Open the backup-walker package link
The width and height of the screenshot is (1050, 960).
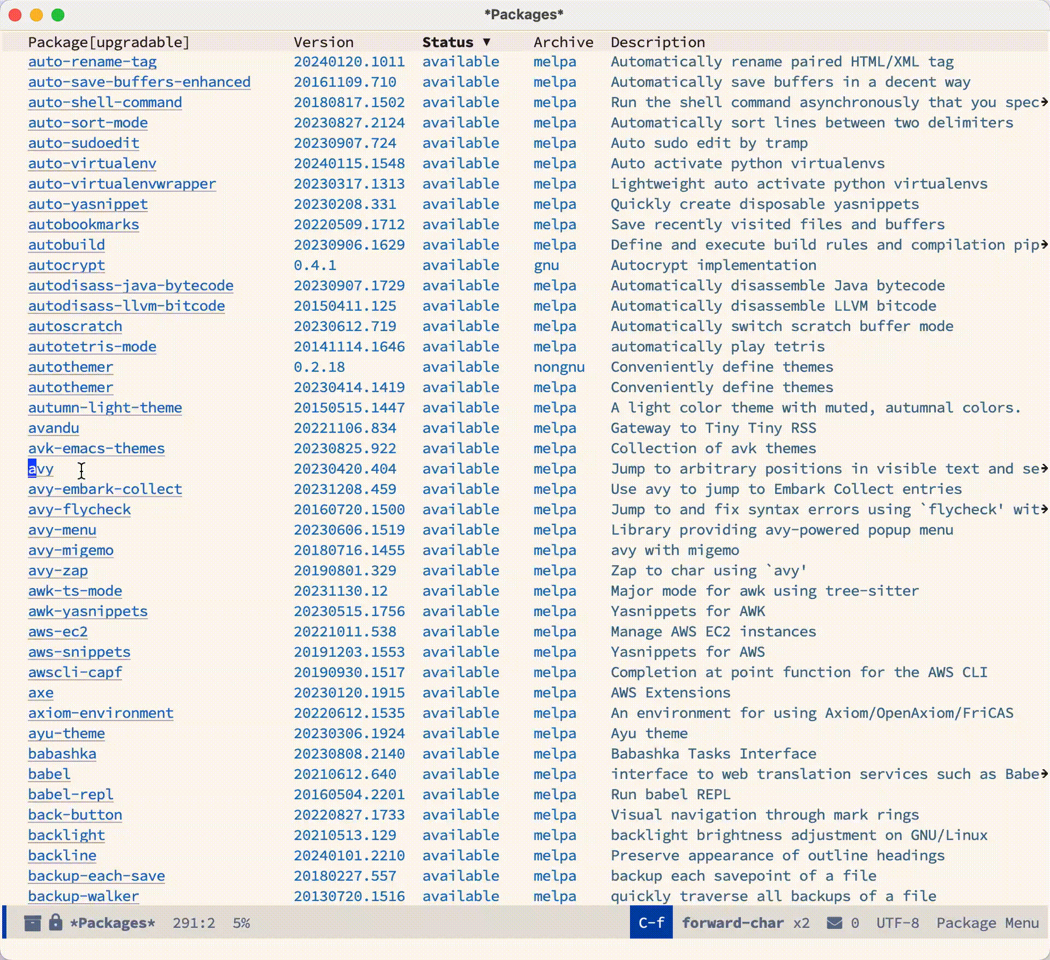coord(84,896)
